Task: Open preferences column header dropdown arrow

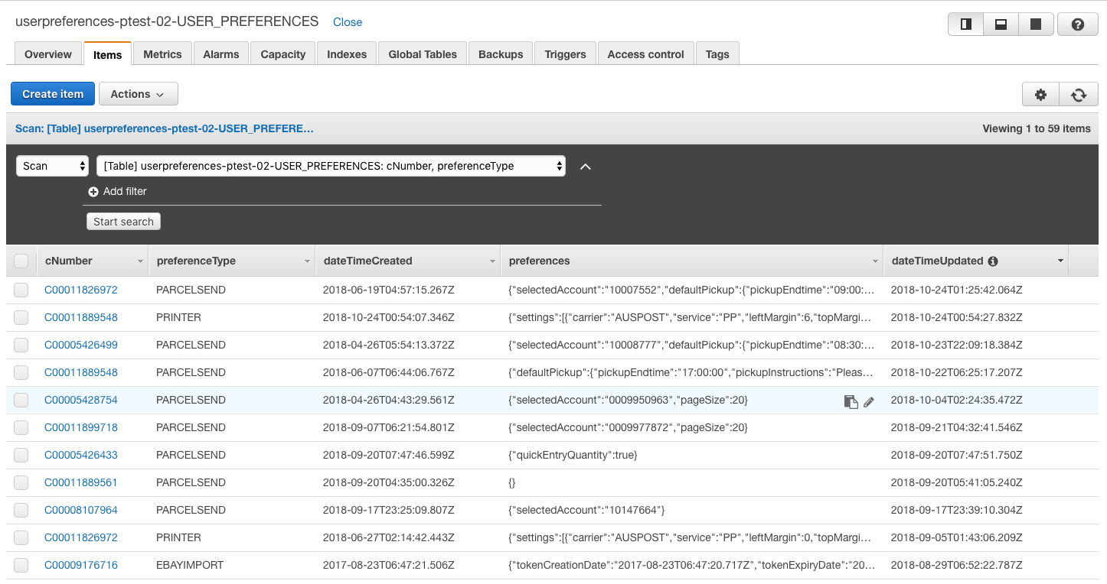Action: tap(875, 261)
